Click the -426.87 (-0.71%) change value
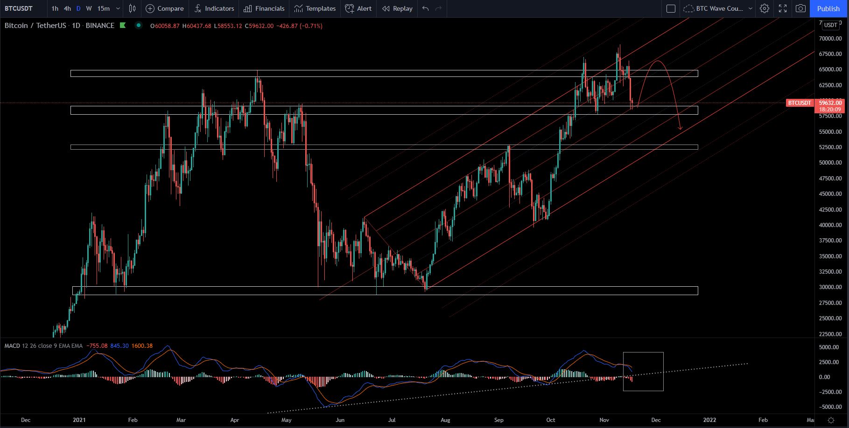 [x=300, y=26]
